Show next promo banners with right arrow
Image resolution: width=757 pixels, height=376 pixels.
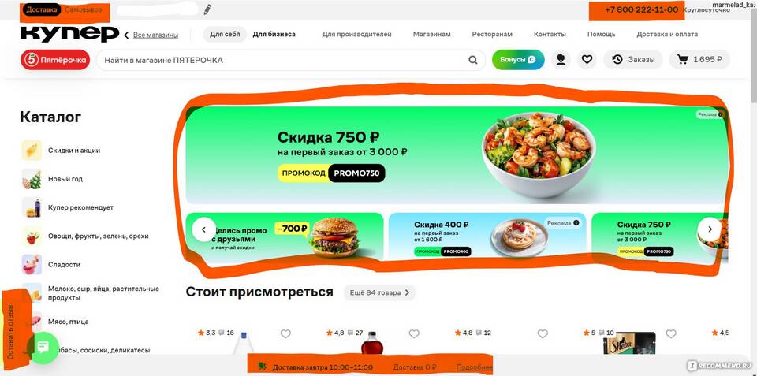[710, 229]
